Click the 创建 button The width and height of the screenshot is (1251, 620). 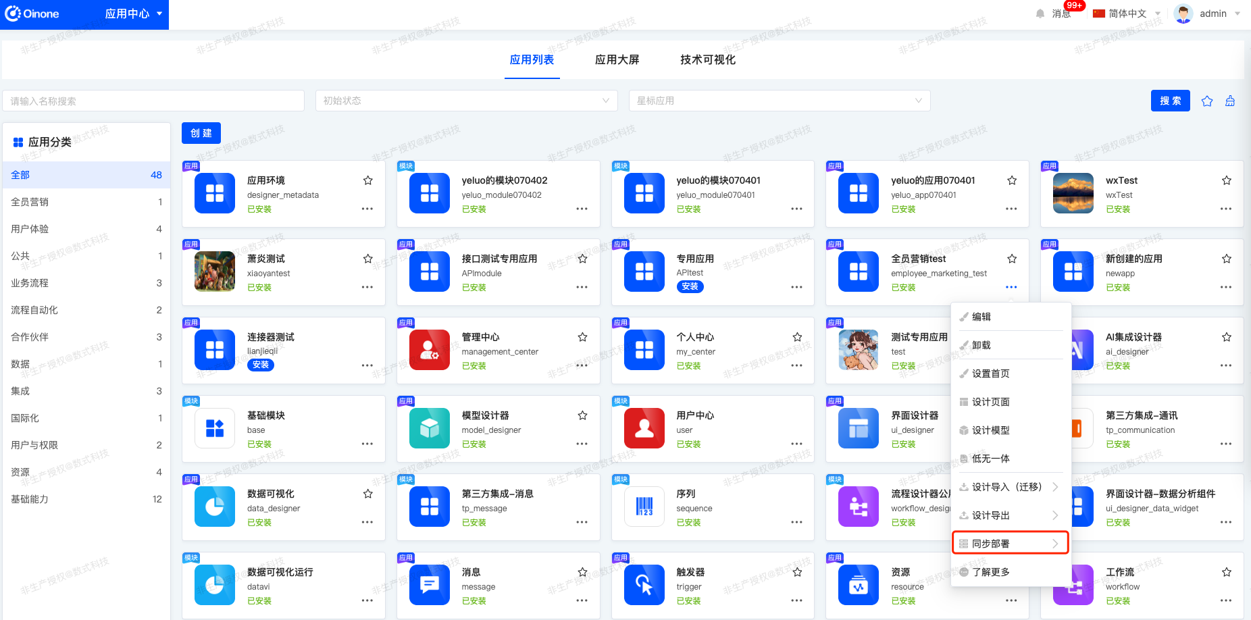coord(201,133)
